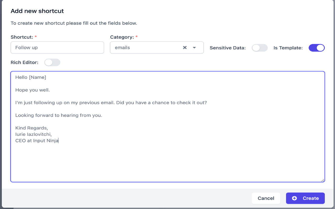Focus the Shortcut field containing Follow up
Viewport: 335px width, 209px height.
click(57, 48)
